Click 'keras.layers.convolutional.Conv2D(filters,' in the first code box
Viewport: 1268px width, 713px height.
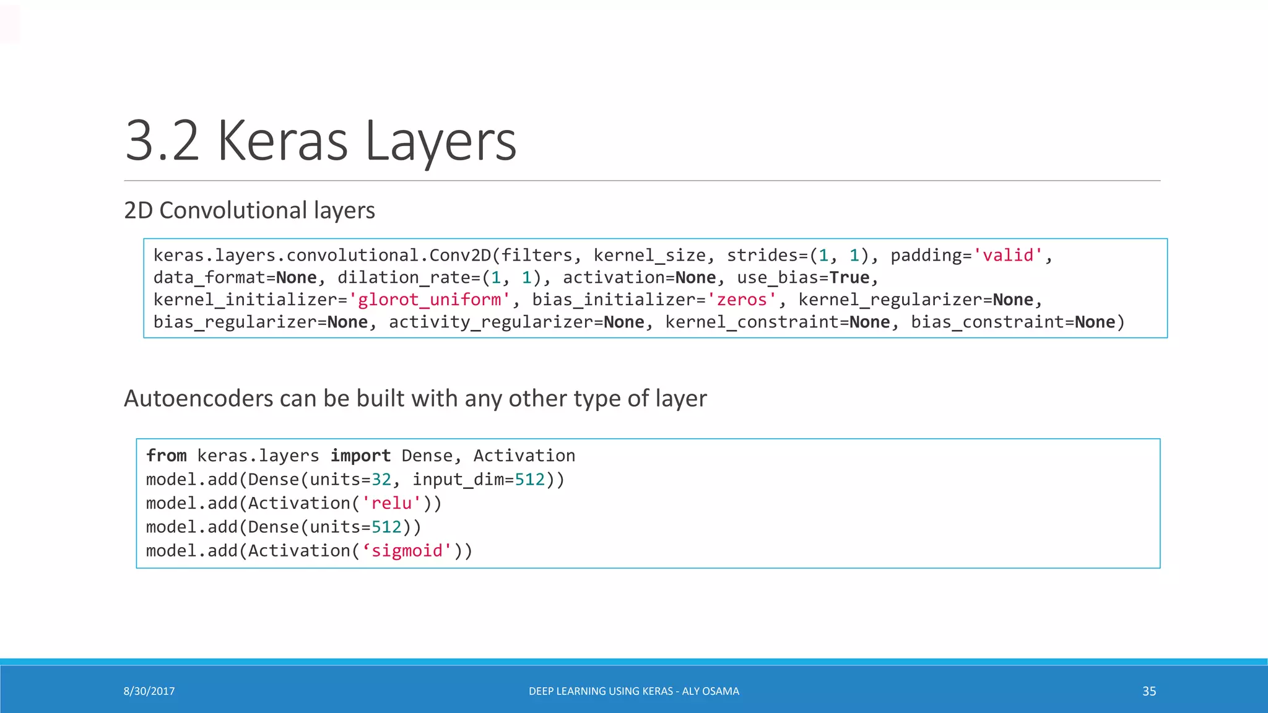pyautogui.click(x=368, y=255)
